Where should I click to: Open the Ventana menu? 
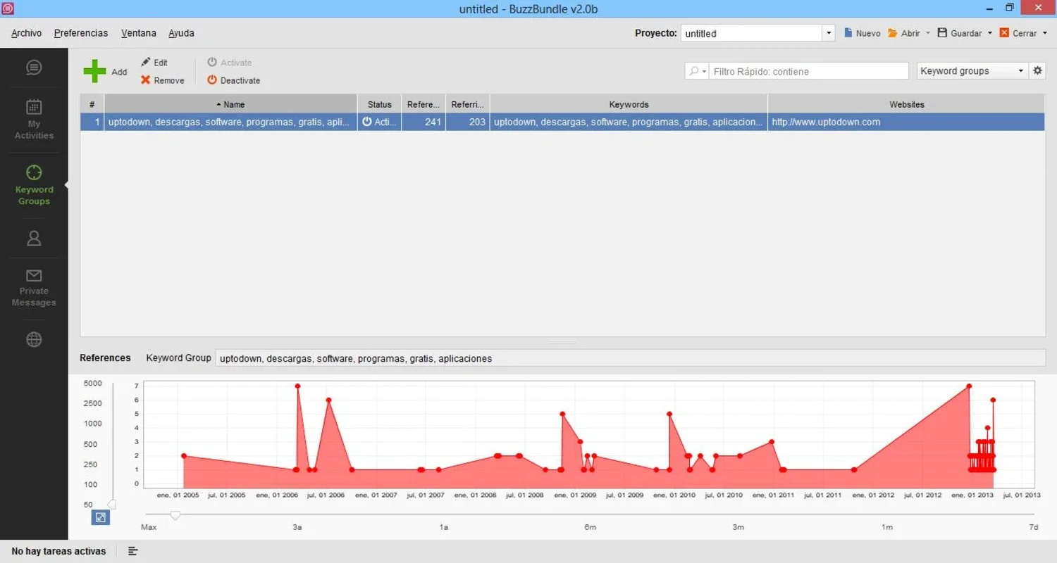pos(139,33)
